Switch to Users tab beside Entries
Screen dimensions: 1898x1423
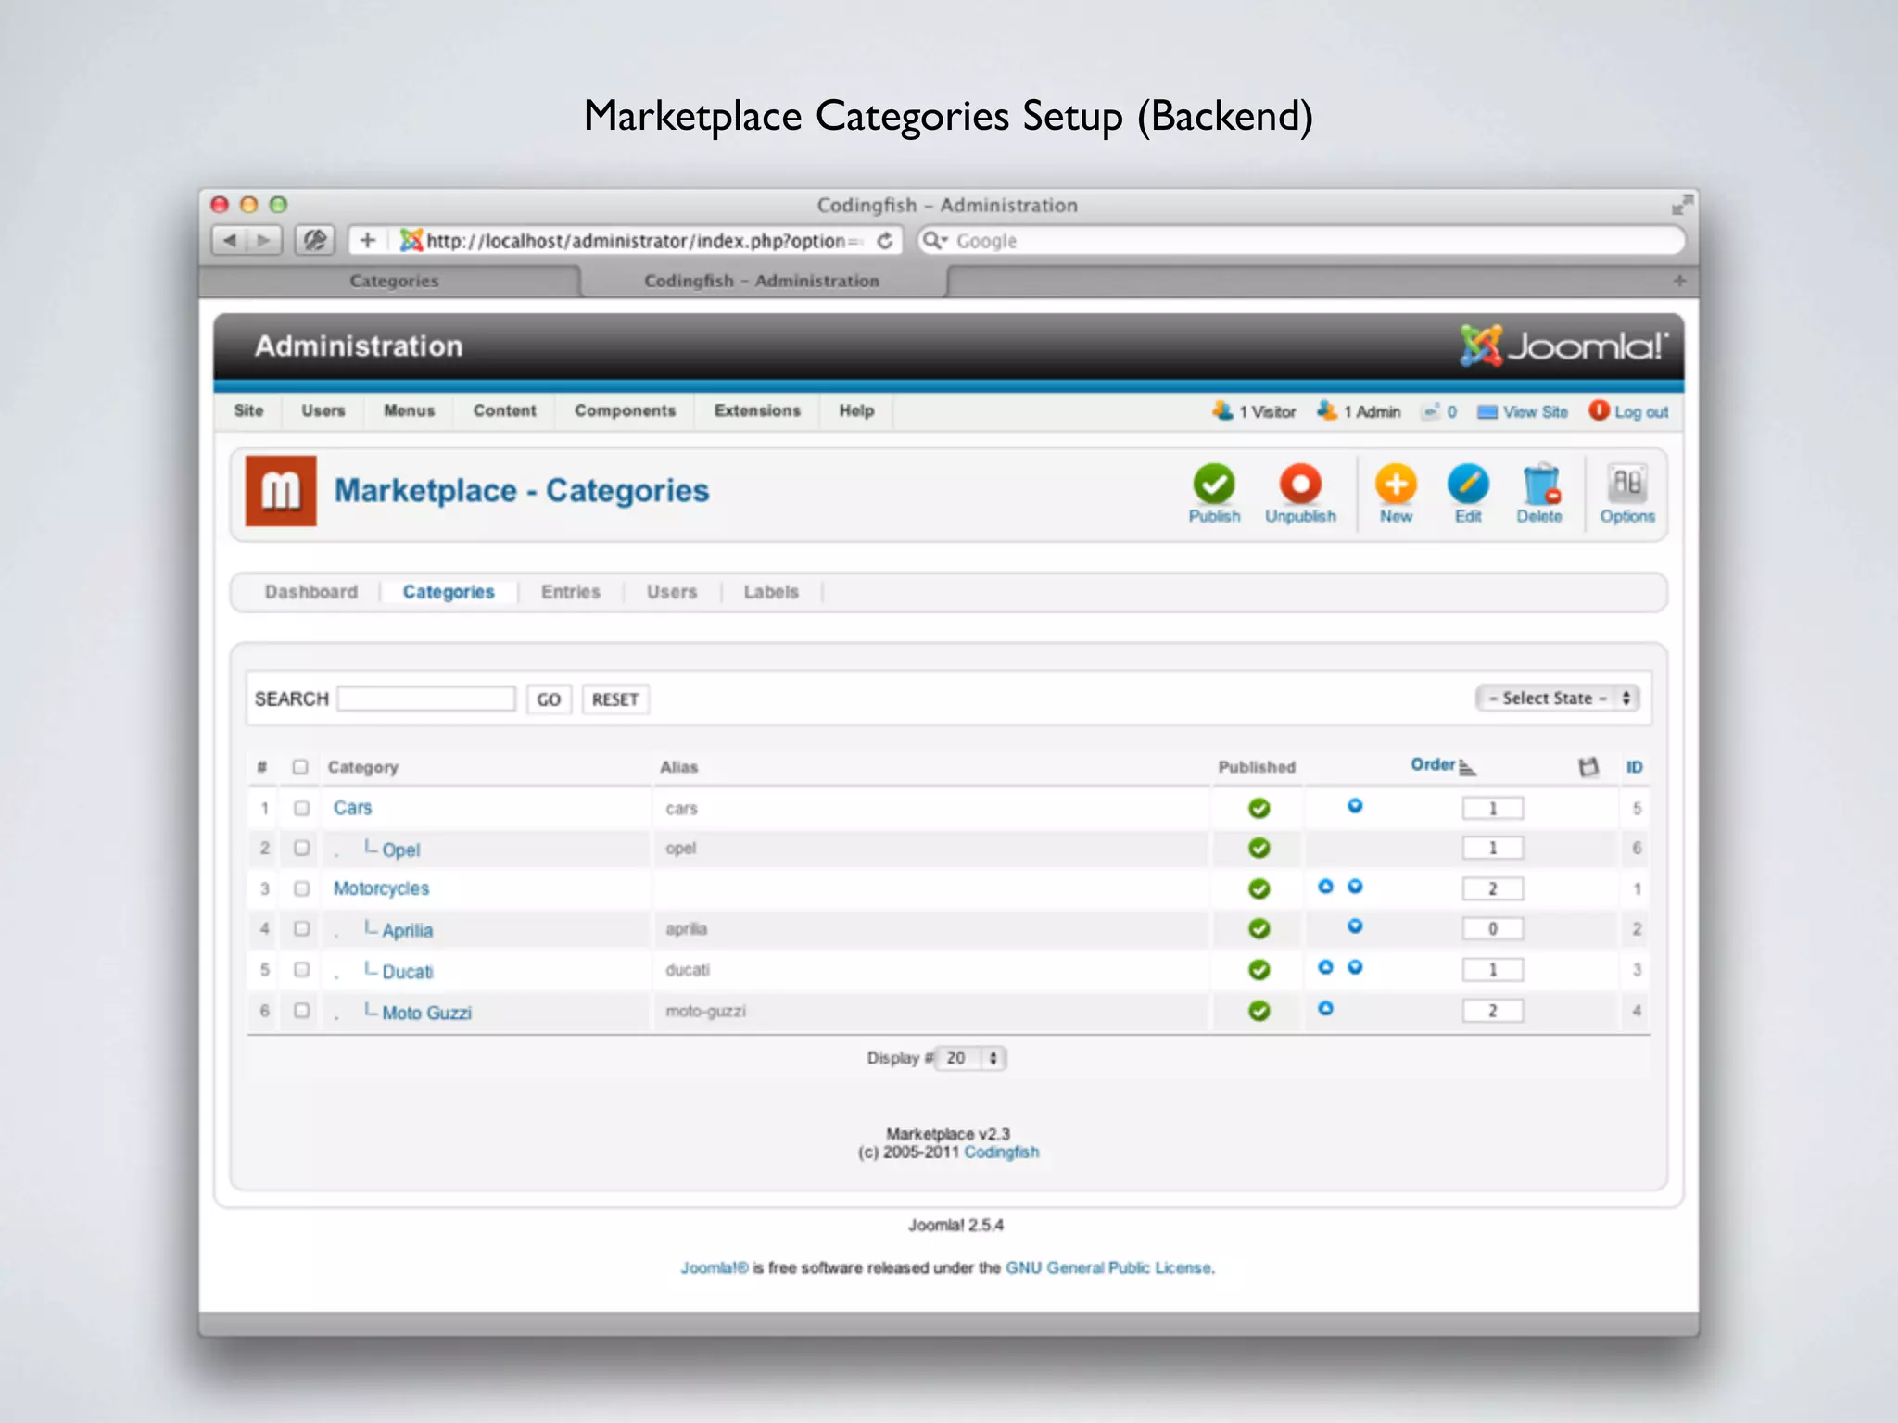(672, 592)
